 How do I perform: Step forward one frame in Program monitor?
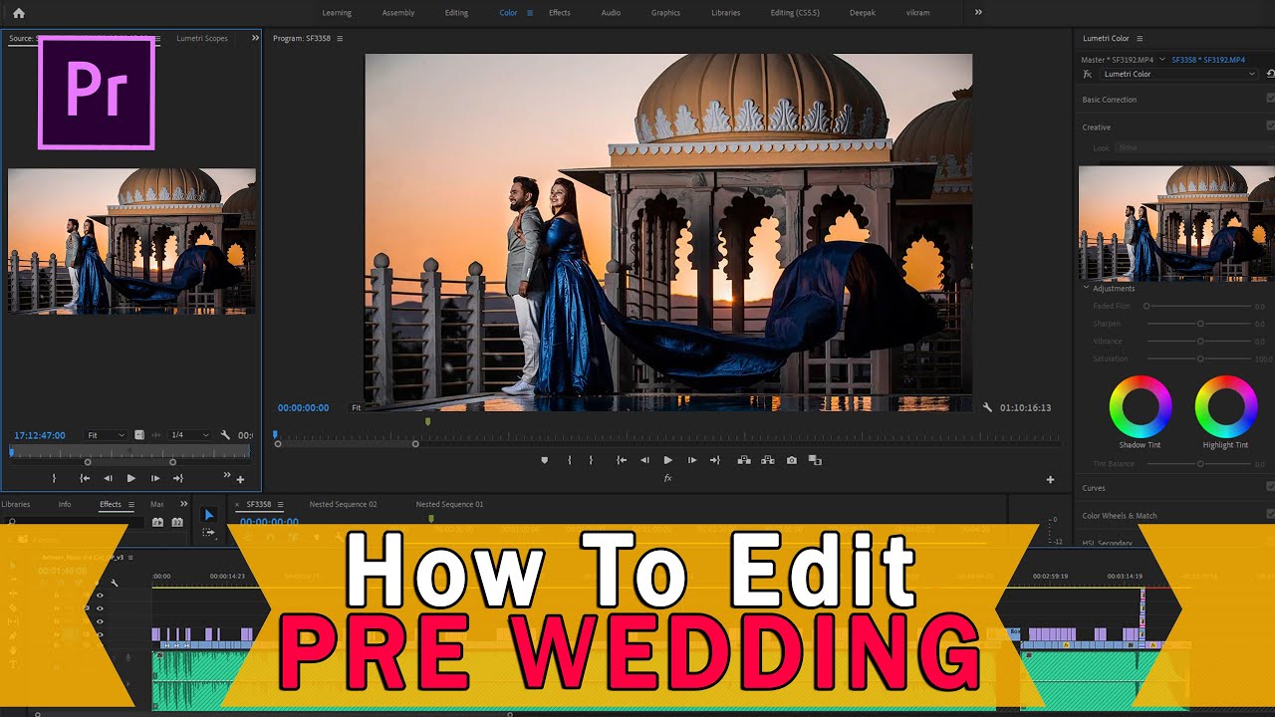(692, 460)
